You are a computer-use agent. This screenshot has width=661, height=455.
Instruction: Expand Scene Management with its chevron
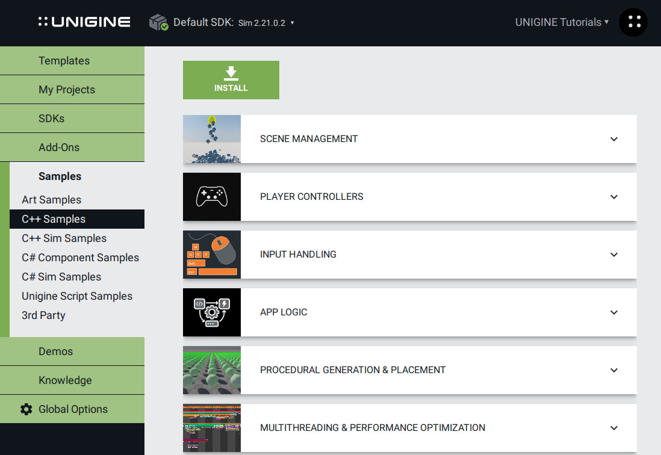coord(614,139)
